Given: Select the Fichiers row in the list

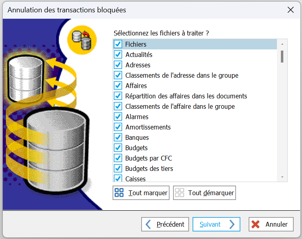Looking at the screenshot, I should coord(136,44).
